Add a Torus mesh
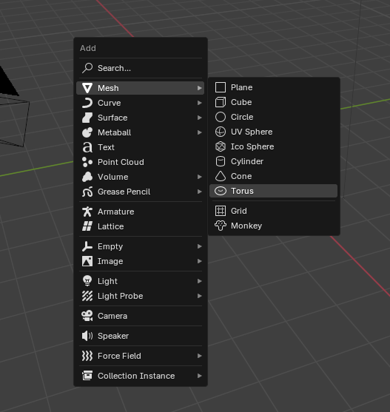Viewport: 390px width, 412px height. click(x=273, y=191)
